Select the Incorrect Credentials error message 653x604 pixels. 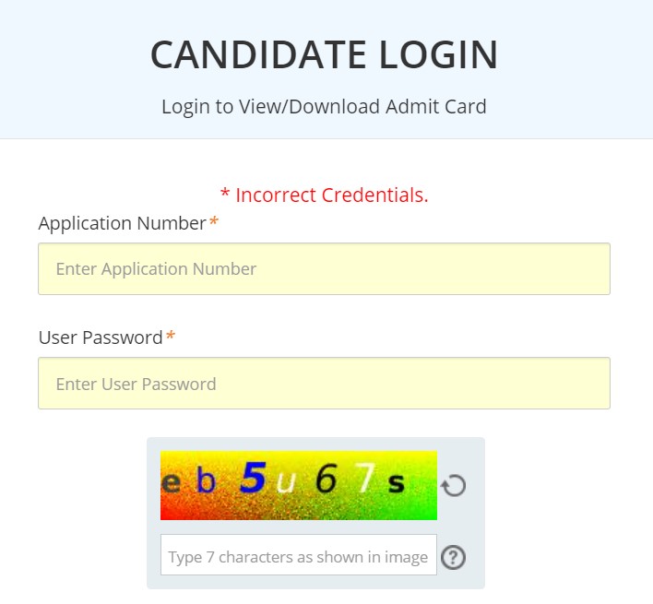(324, 195)
